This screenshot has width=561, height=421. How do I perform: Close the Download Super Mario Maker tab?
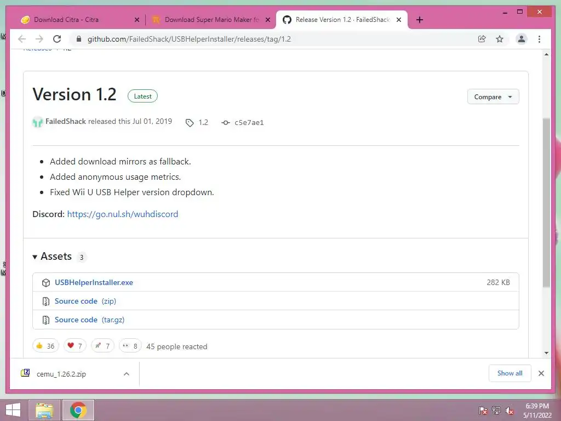click(x=267, y=20)
